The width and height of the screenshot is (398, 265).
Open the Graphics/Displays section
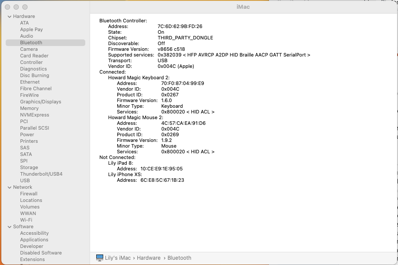pyautogui.click(x=41, y=102)
